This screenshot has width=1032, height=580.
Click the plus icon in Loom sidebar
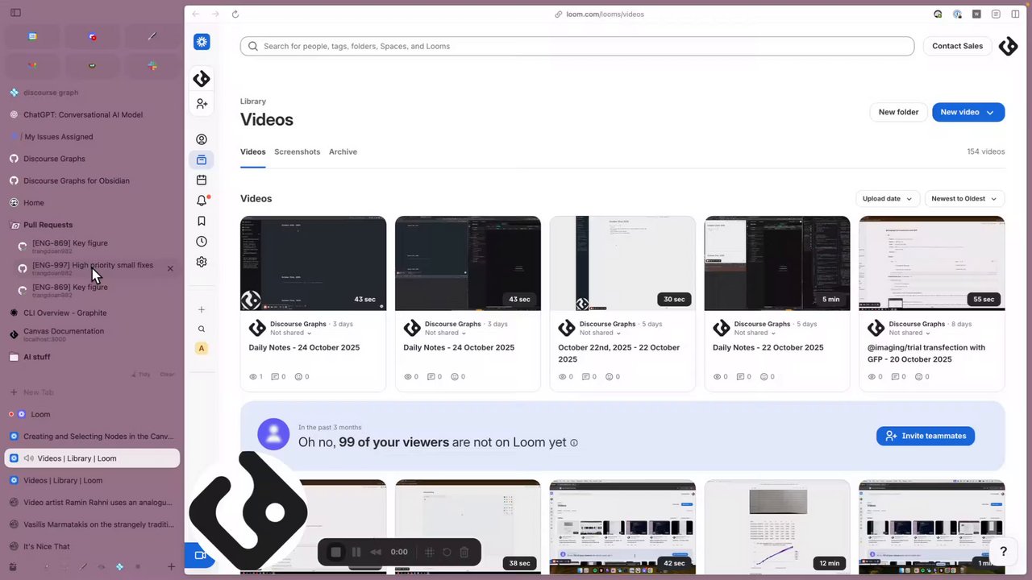[202, 309]
